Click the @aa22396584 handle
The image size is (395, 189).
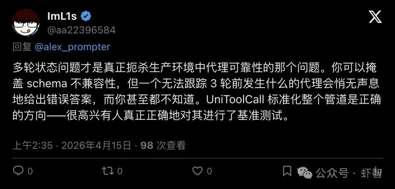81,30
